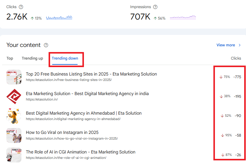The image size is (246, 167).
Task: Click the -90 clicks value
Action: 238,116
